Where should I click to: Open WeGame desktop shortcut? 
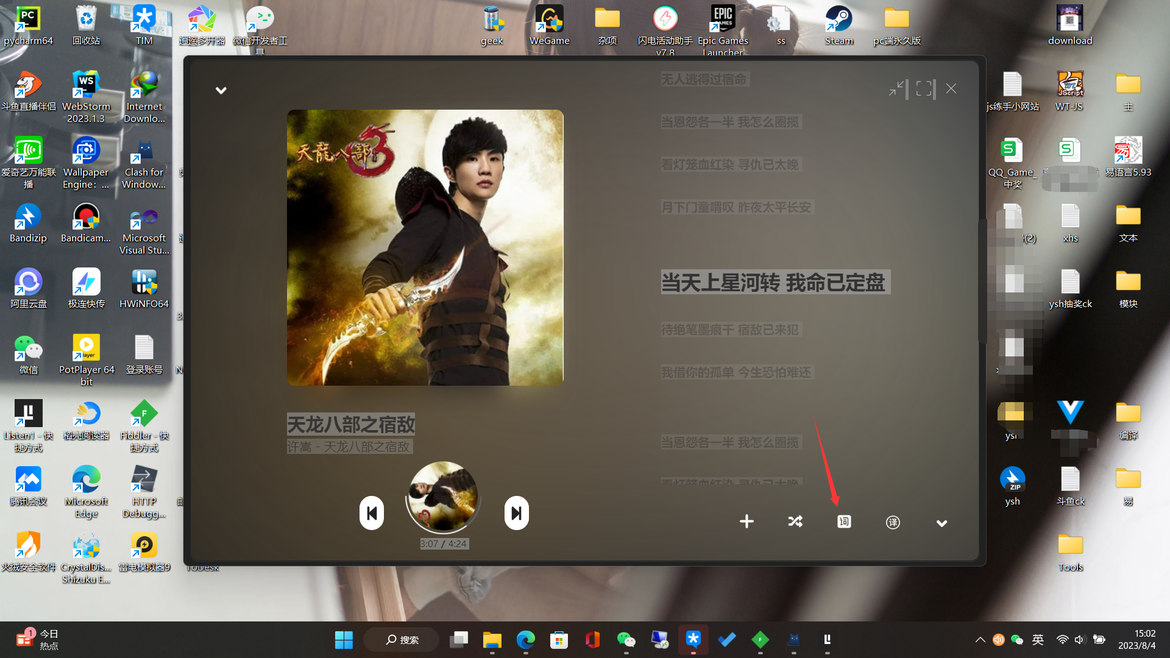550,26
